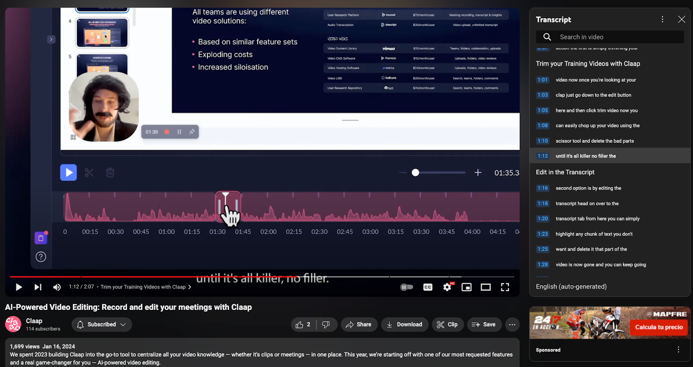The image size is (693, 367).
Task: Stop recording with red square button
Action: coord(167,132)
